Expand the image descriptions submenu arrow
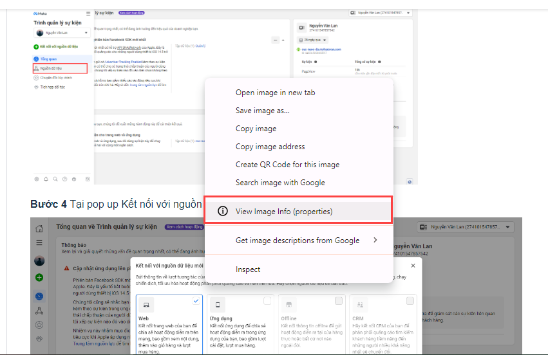 [375, 240]
